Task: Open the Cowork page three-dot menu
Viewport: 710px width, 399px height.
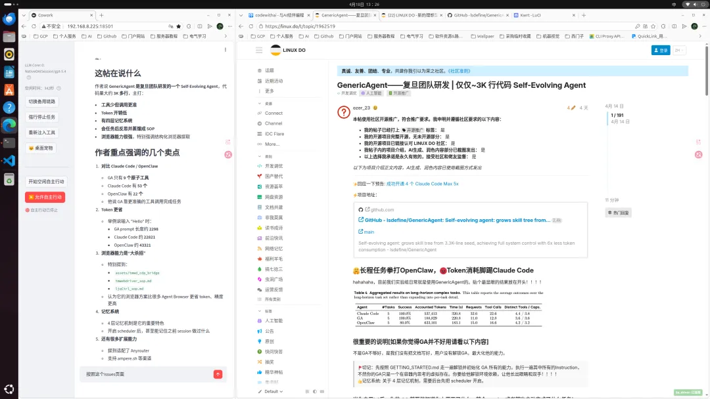Action: (x=225, y=50)
